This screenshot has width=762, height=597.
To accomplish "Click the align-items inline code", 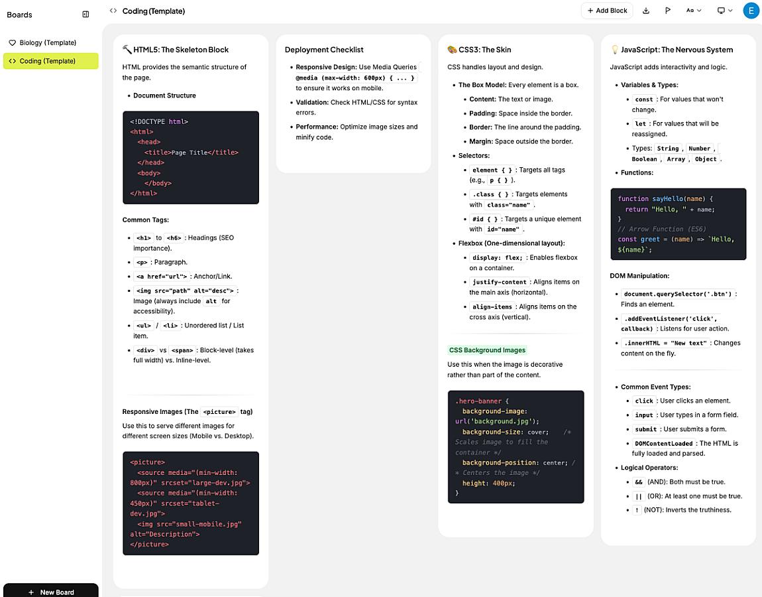I will (492, 307).
